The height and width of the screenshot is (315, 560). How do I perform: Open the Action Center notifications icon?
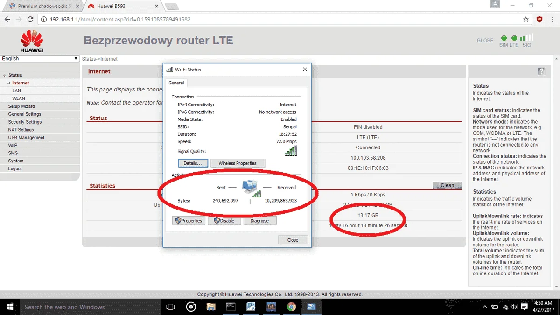coord(525,307)
